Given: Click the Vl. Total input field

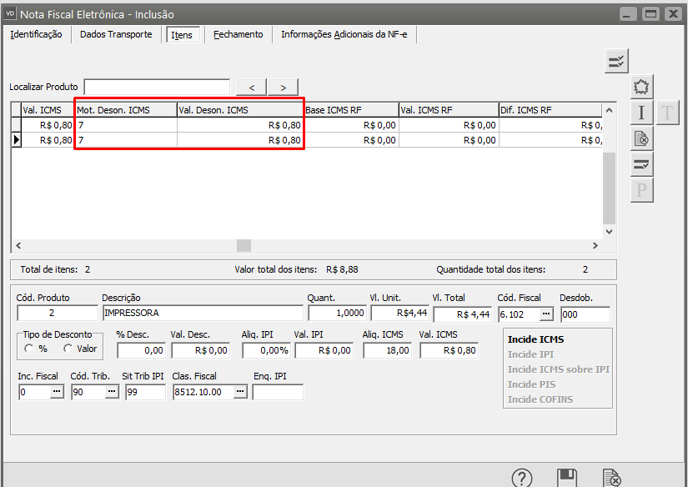Looking at the screenshot, I should [x=462, y=314].
